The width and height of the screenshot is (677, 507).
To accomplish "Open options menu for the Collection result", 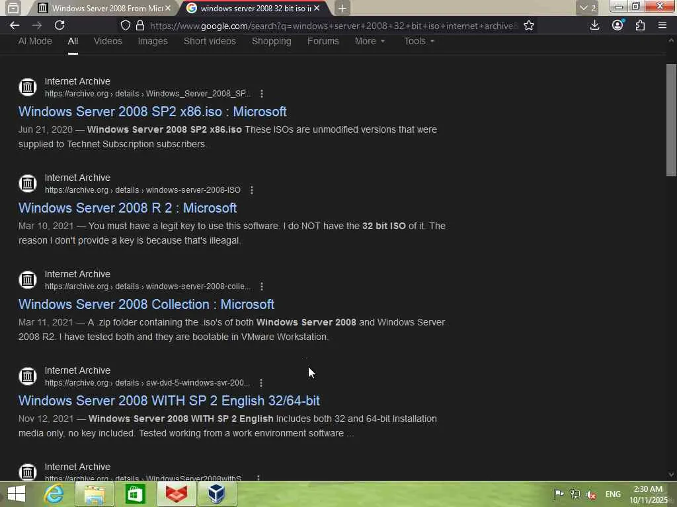I will click(262, 287).
